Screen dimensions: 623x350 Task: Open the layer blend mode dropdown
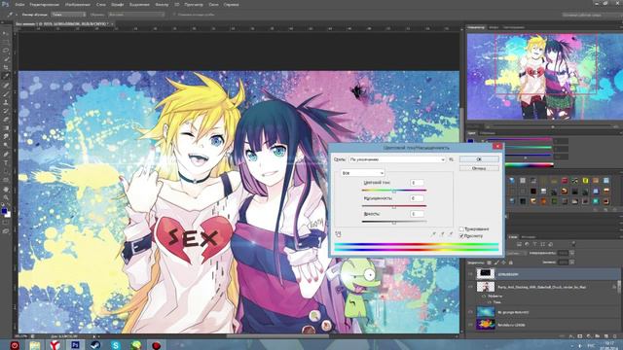coord(516,253)
